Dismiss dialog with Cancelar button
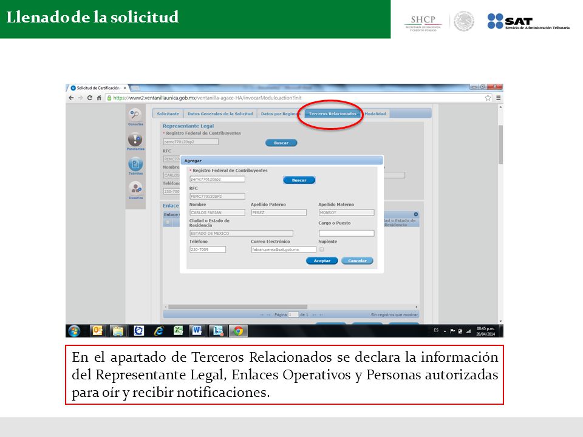Image resolution: width=583 pixels, height=437 pixels. pyautogui.click(x=357, y=261)
